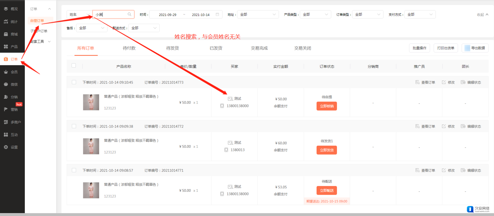Click the search magnifier icon in name field
Image resolution: width=494 pixels, height=216 pixels.
(x=129, y=14)
